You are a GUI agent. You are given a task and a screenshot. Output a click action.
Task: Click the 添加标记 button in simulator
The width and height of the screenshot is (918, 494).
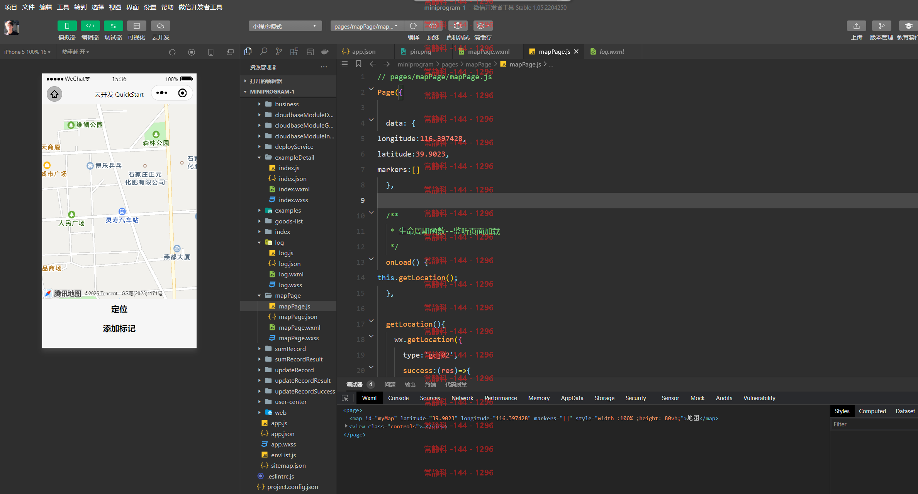pos(119,329)
